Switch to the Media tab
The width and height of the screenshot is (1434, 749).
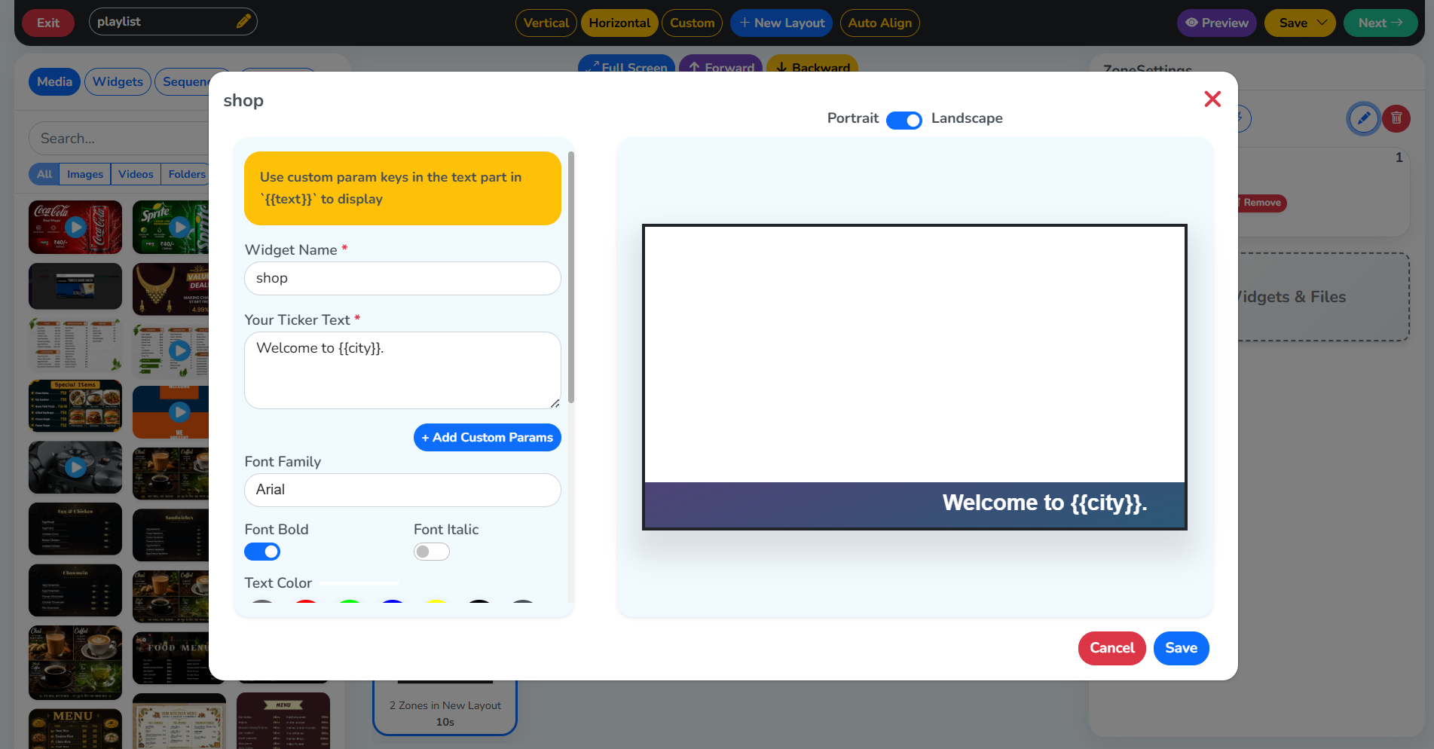pos(54,81)
